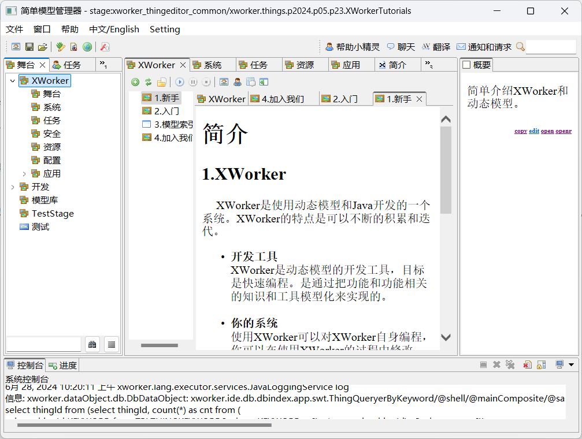This screenshot has width=582, height=439.
Task: Click the red X document console icon
Action: click(528, 365)
